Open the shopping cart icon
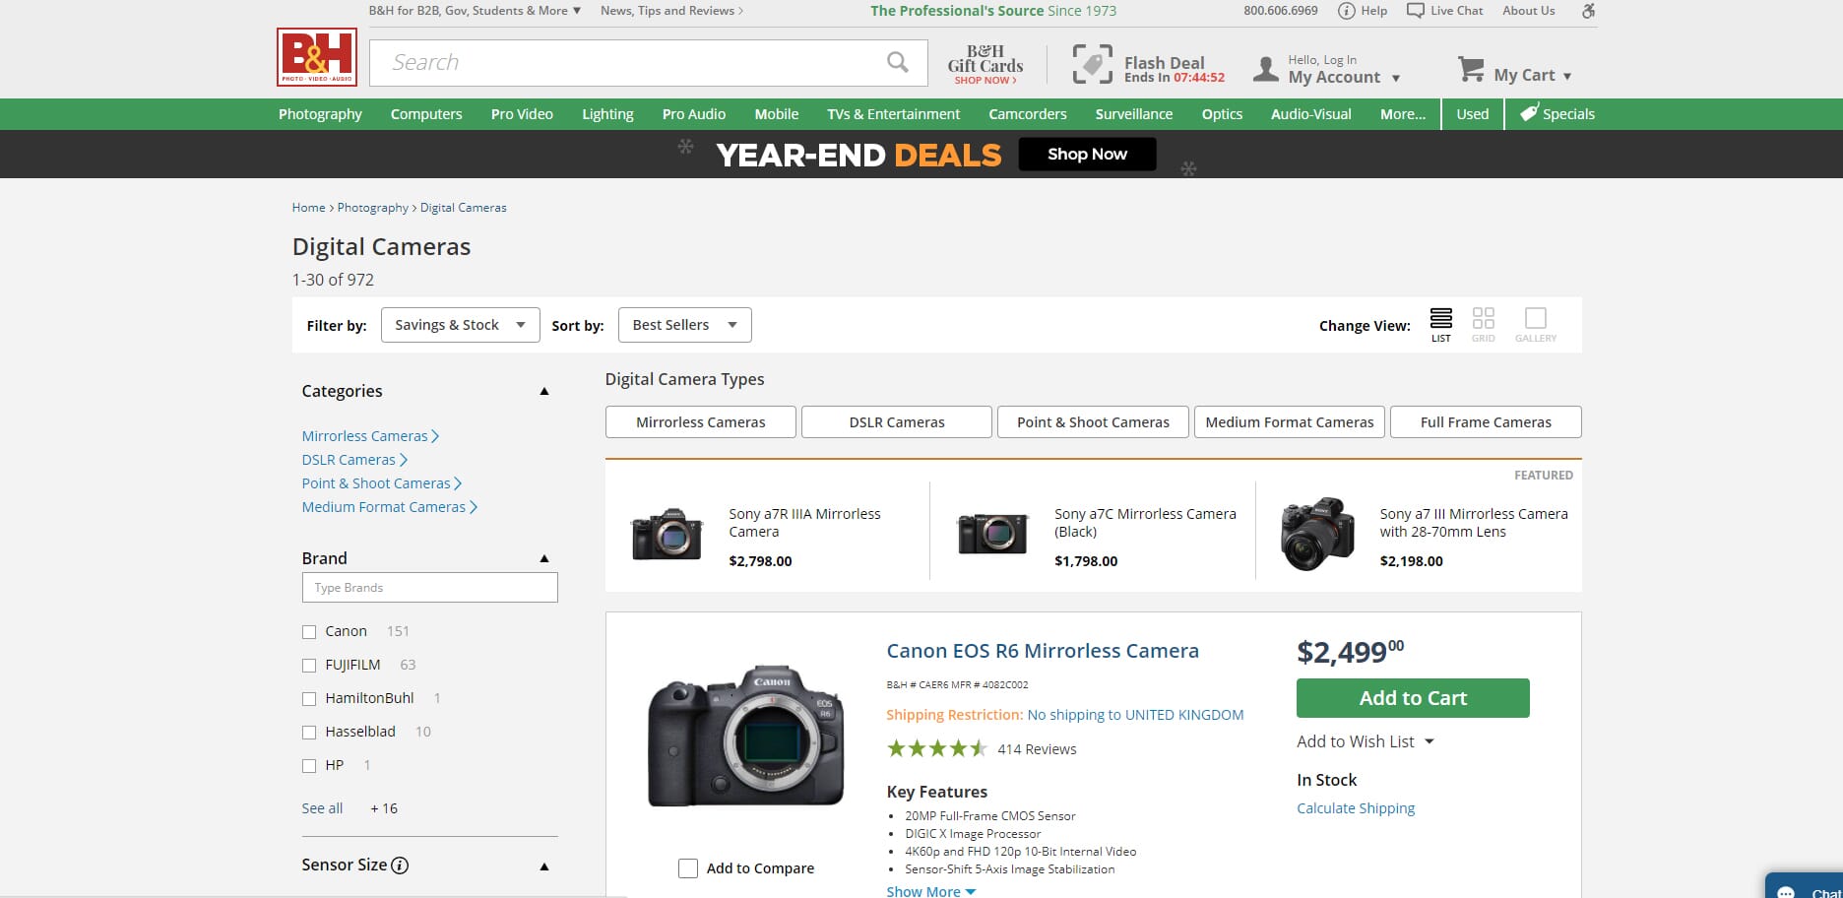 (x=1471, y=69)
